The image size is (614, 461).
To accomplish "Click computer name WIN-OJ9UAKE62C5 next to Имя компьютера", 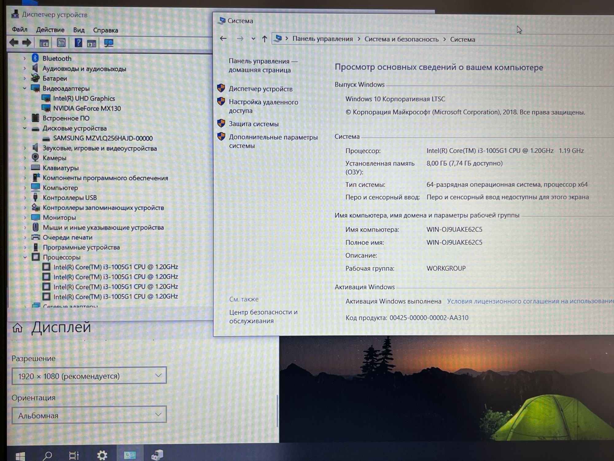I will (454, 229).
